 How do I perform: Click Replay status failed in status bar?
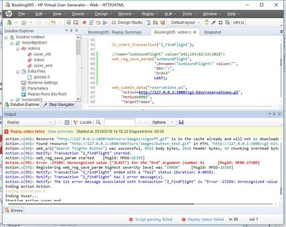point(206,220)
